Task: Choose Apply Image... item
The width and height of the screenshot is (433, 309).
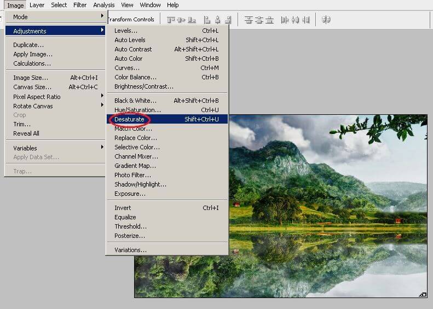Action: 55,54
